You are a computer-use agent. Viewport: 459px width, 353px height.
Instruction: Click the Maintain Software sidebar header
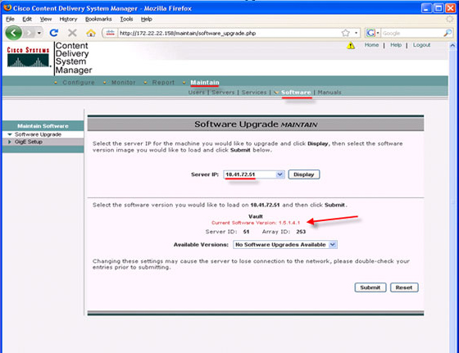point(43,126)
